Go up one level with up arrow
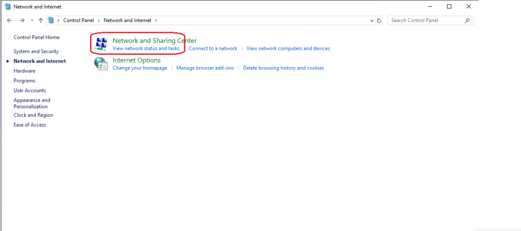Image resolution: width=521 pixels, height=231 pixels. [41, 20]
